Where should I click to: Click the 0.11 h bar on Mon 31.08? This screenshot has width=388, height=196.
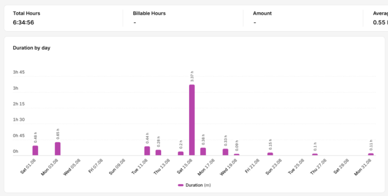click(x=371, y=154)
